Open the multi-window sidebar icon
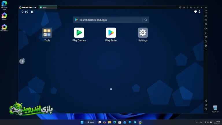Screen dimensions: 222x125 206,24
